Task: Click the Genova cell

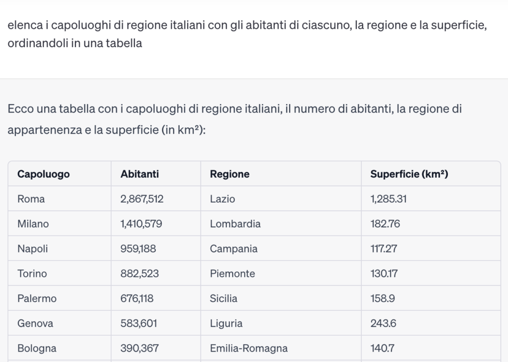Action: pos(35,323)
